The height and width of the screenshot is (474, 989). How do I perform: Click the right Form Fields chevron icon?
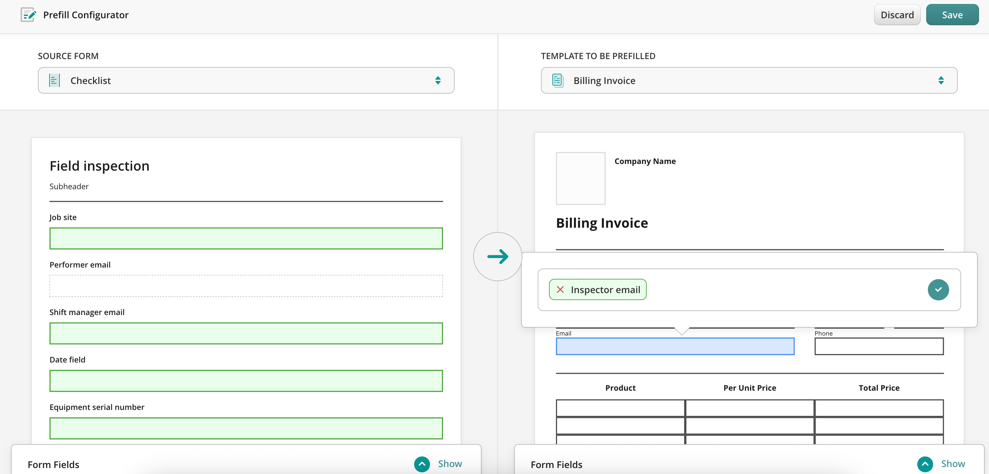(925, 464)
